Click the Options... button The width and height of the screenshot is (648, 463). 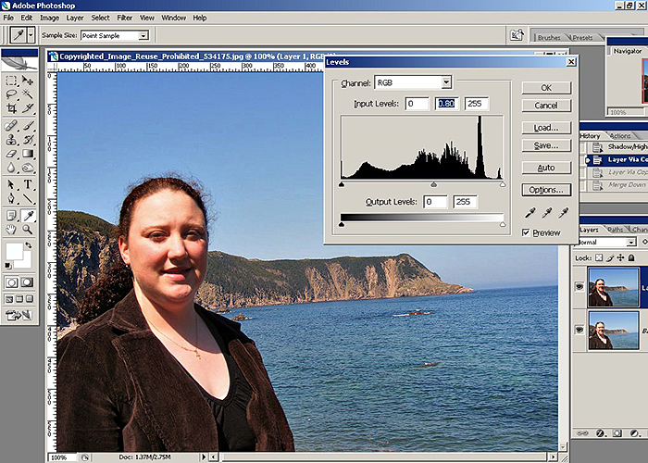click(x=546, y=190)
